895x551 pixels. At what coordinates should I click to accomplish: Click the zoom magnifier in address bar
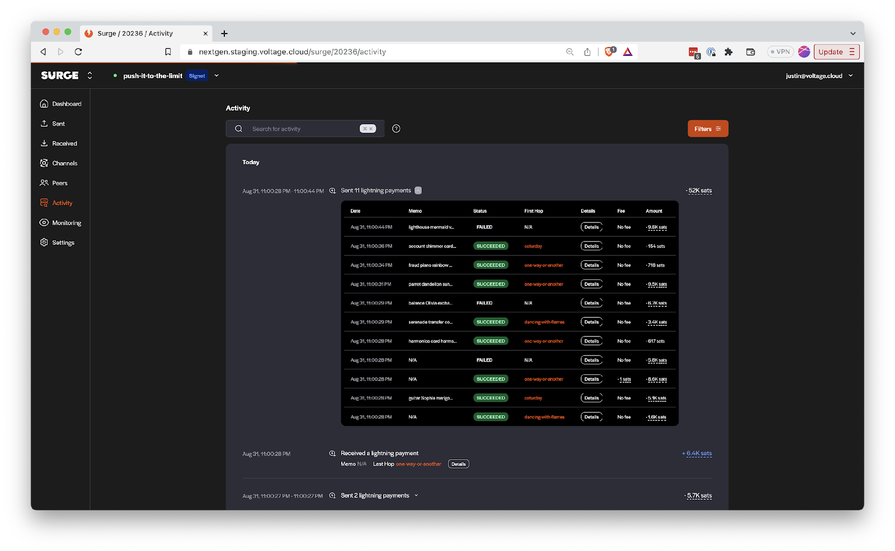pos(570,52)
